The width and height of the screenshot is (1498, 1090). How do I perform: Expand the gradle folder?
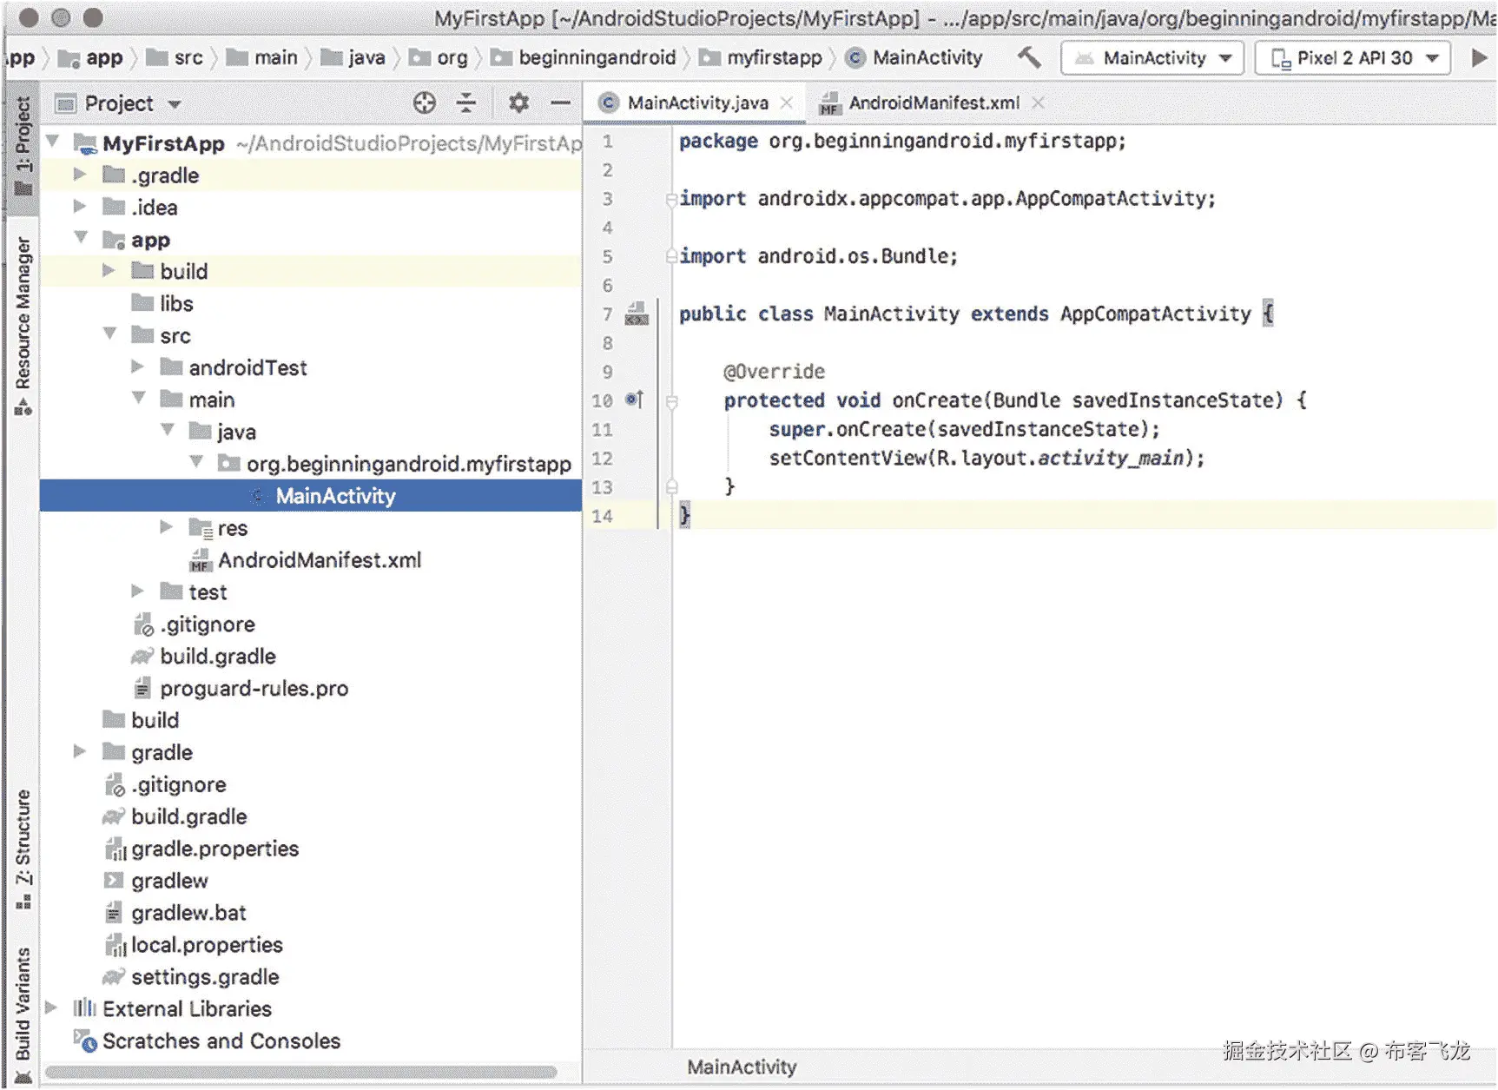[80, 751]
